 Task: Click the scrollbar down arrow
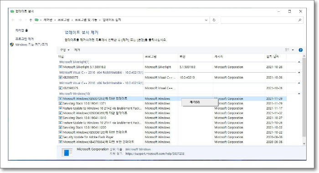click(x=304, y=144)
